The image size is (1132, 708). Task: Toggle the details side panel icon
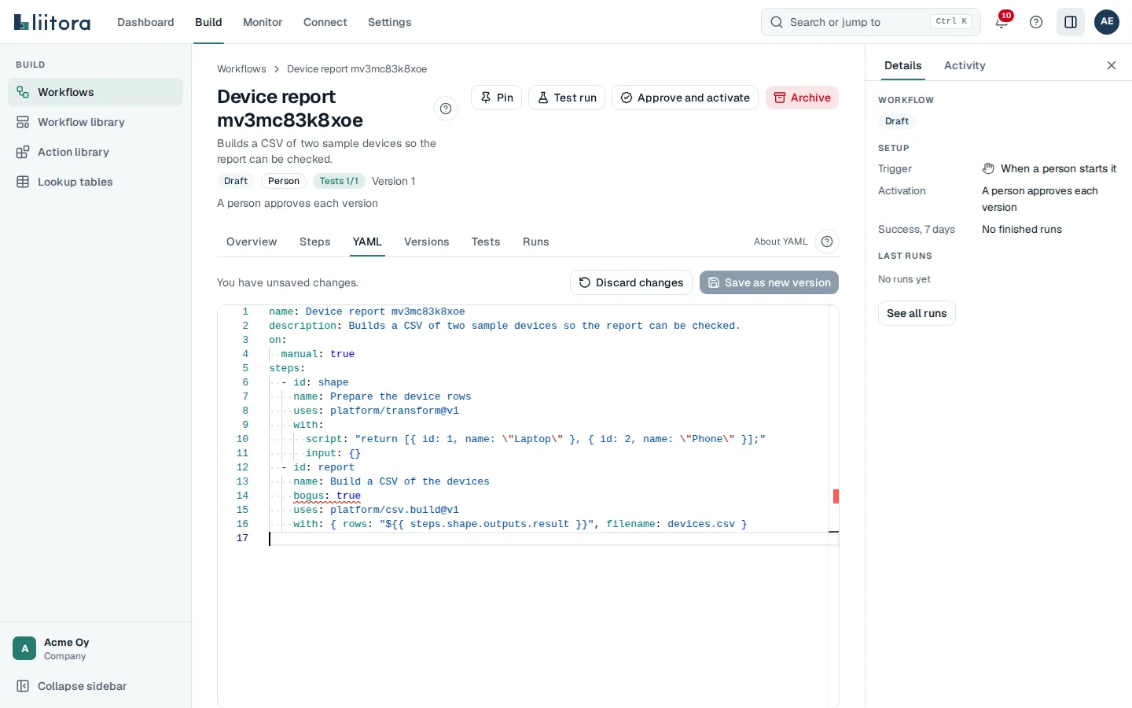point(1071,22)
